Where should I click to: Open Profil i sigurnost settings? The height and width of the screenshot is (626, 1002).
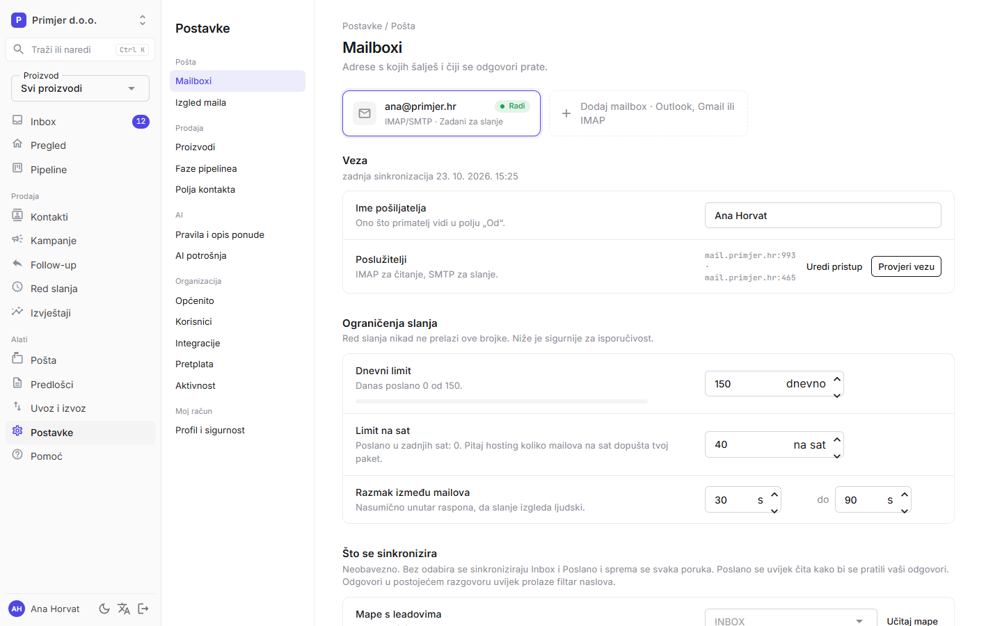coord(237,430)
